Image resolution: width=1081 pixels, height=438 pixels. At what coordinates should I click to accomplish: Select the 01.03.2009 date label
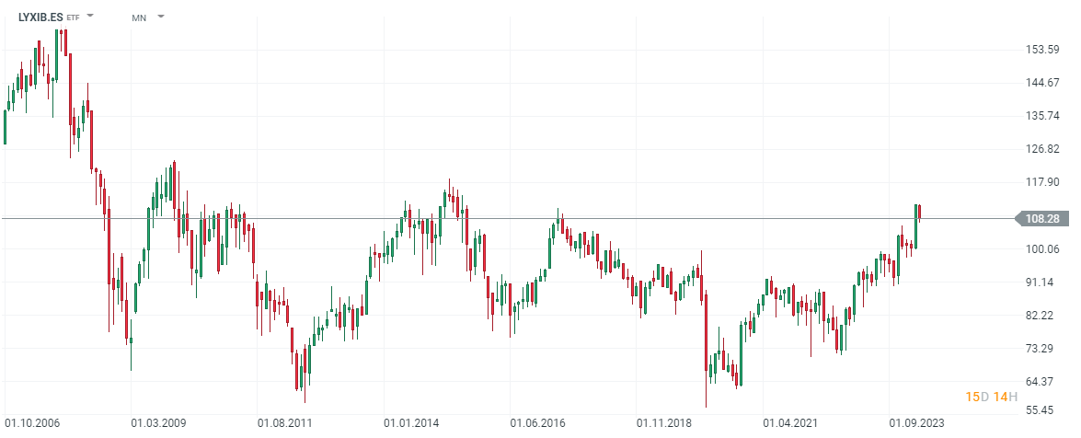point(158,424)
